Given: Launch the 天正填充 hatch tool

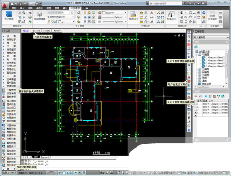Looking at the screenshot, I should [213, 16].
